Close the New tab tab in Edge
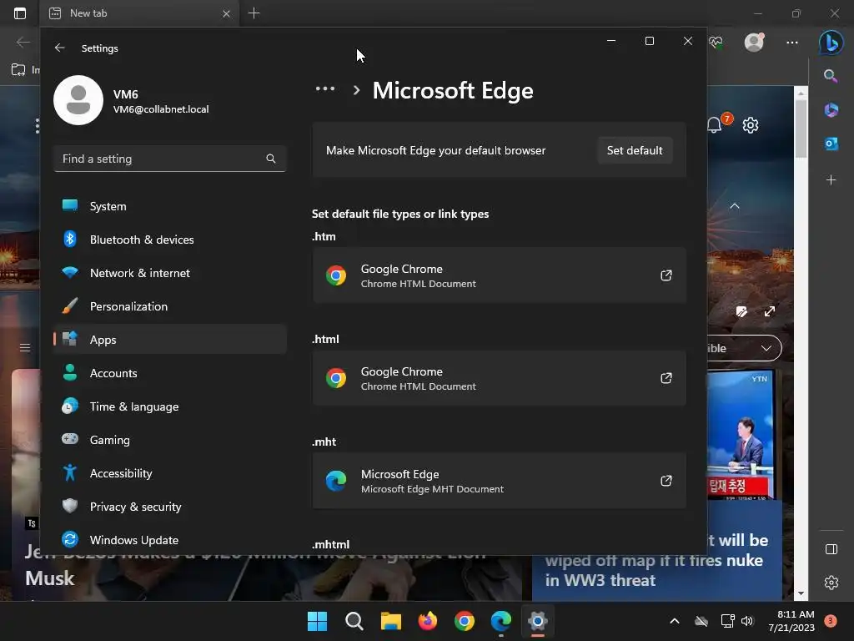The height and width of the screenshot is (641, 854). click(226, 13)
